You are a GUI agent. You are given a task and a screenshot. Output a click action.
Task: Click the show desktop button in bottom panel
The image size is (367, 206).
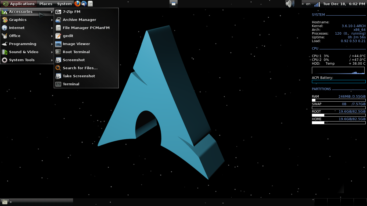[5, 202]
